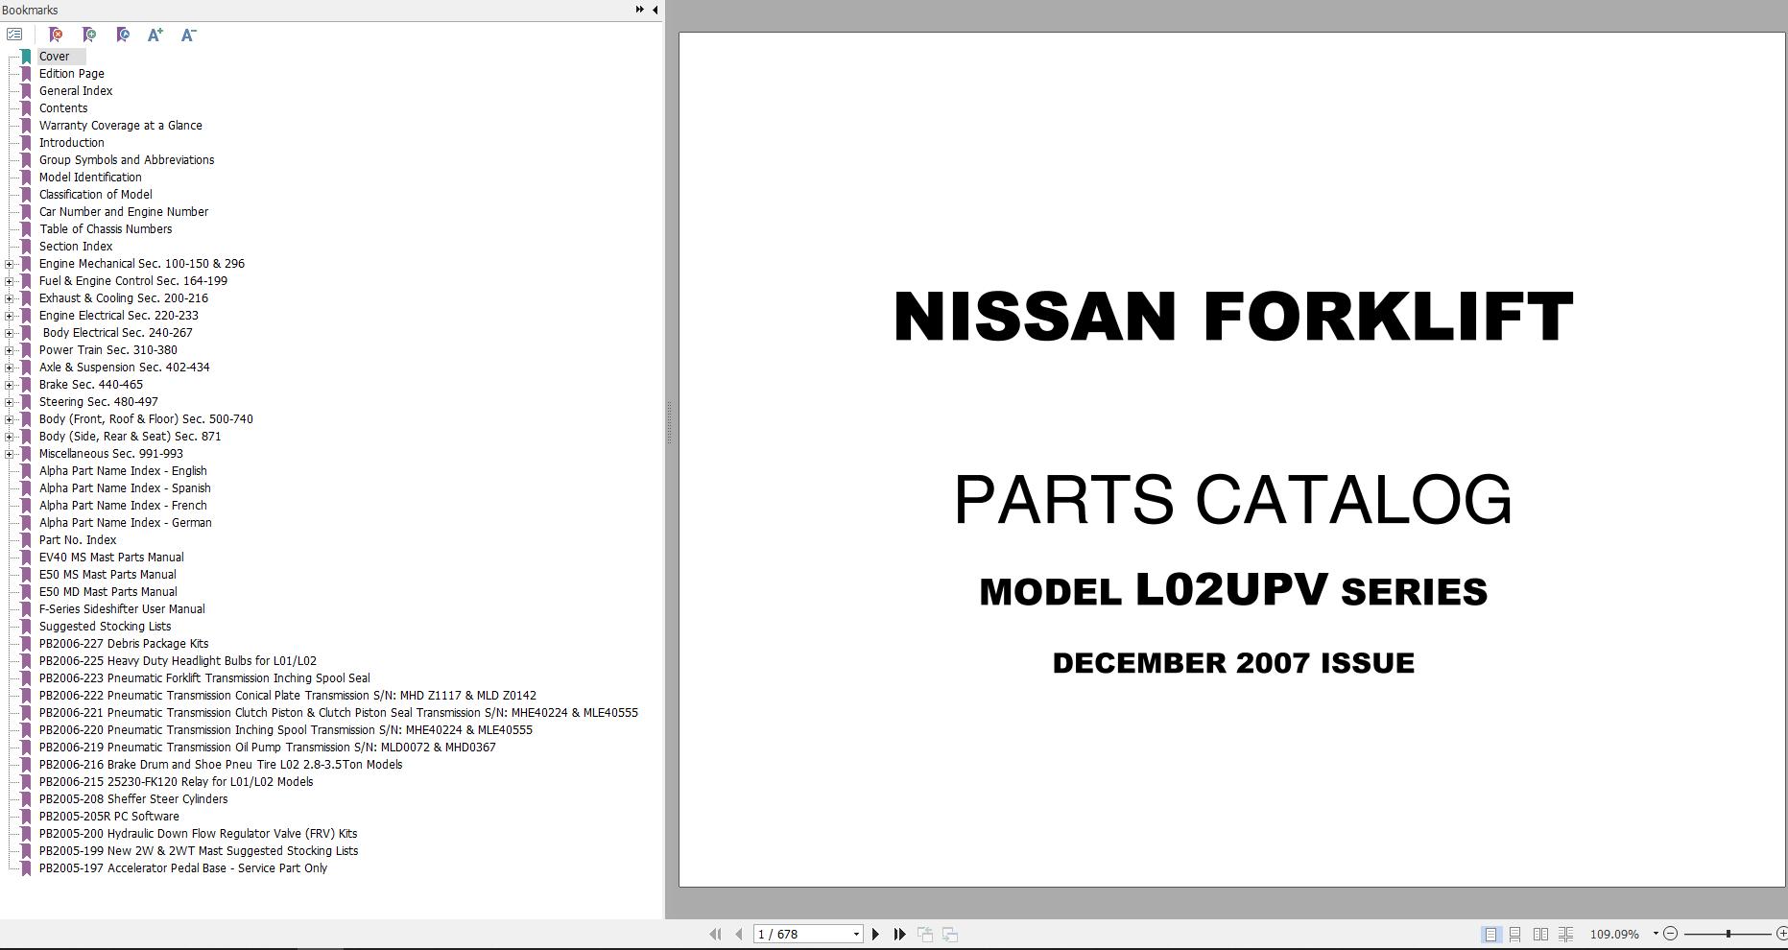
Task: Expand Body (Side, Rear & Seat) Sec. 871
Action: coord(10,437)
